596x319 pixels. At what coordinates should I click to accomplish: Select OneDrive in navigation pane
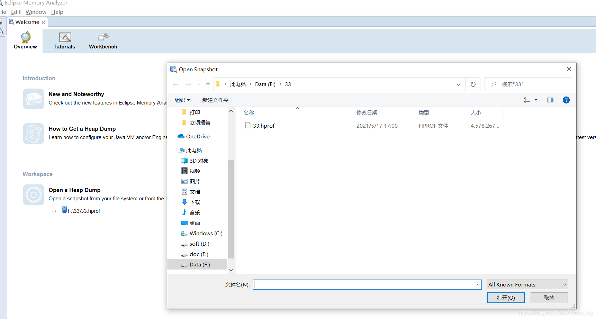click(194, 136)
